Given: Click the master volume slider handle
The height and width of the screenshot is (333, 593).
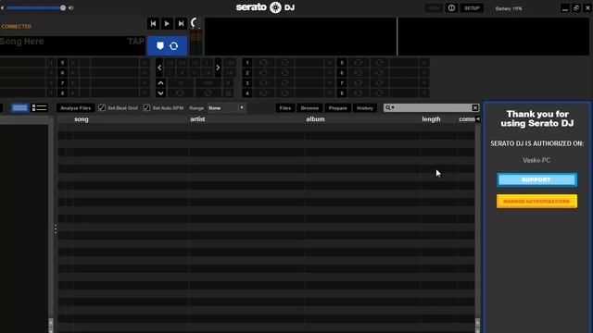Looking at the screenshot, I should tap(63, 7).
